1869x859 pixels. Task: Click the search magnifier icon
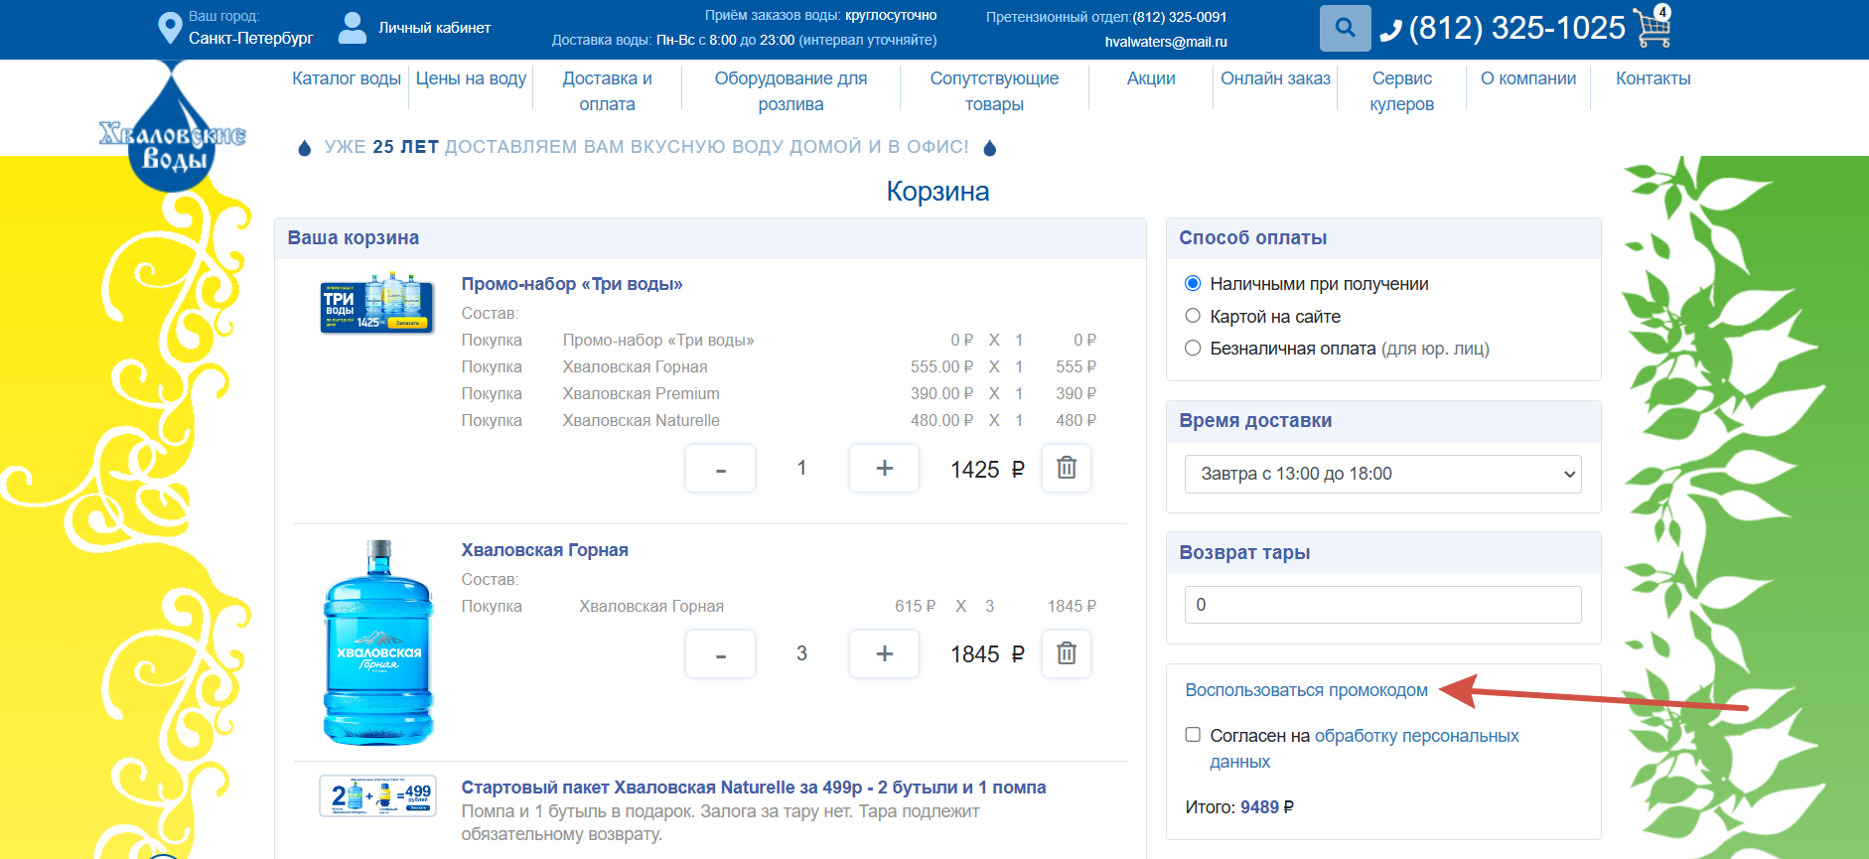coord(1345,28)
